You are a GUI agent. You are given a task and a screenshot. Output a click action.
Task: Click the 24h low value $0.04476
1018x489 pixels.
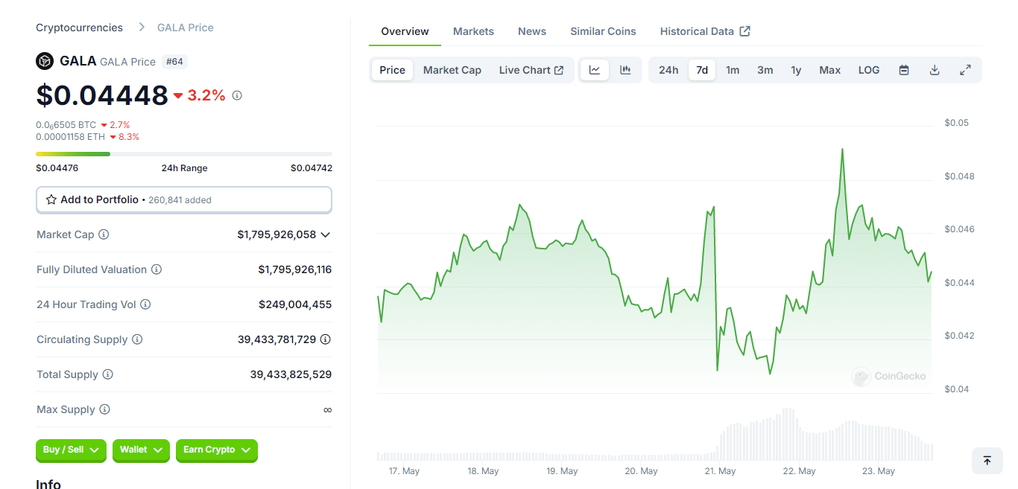tap(57, 168)
